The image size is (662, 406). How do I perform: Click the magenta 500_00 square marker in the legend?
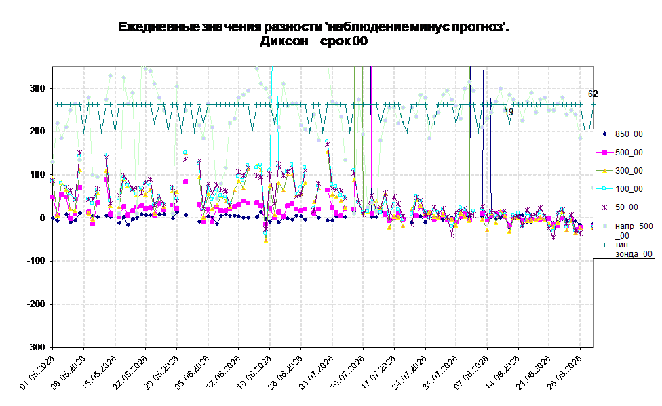pyautogui.click(x=604, y=153)
